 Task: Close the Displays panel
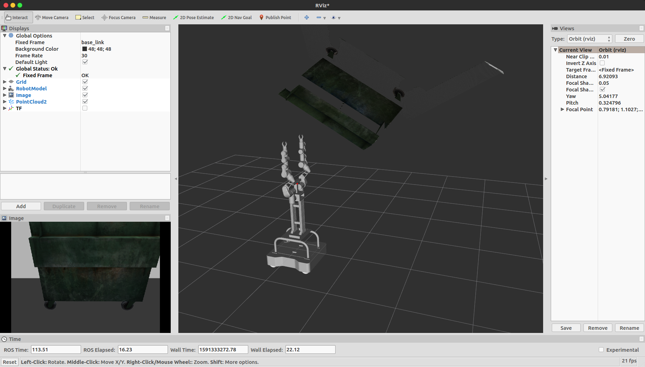pos(167,28)
